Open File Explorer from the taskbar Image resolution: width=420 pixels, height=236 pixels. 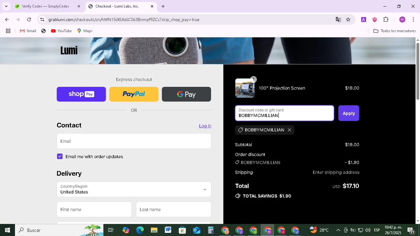154,230
